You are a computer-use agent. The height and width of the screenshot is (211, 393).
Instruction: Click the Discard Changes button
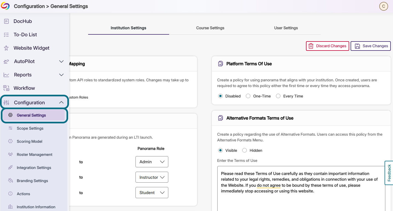[x=328, y=46]
